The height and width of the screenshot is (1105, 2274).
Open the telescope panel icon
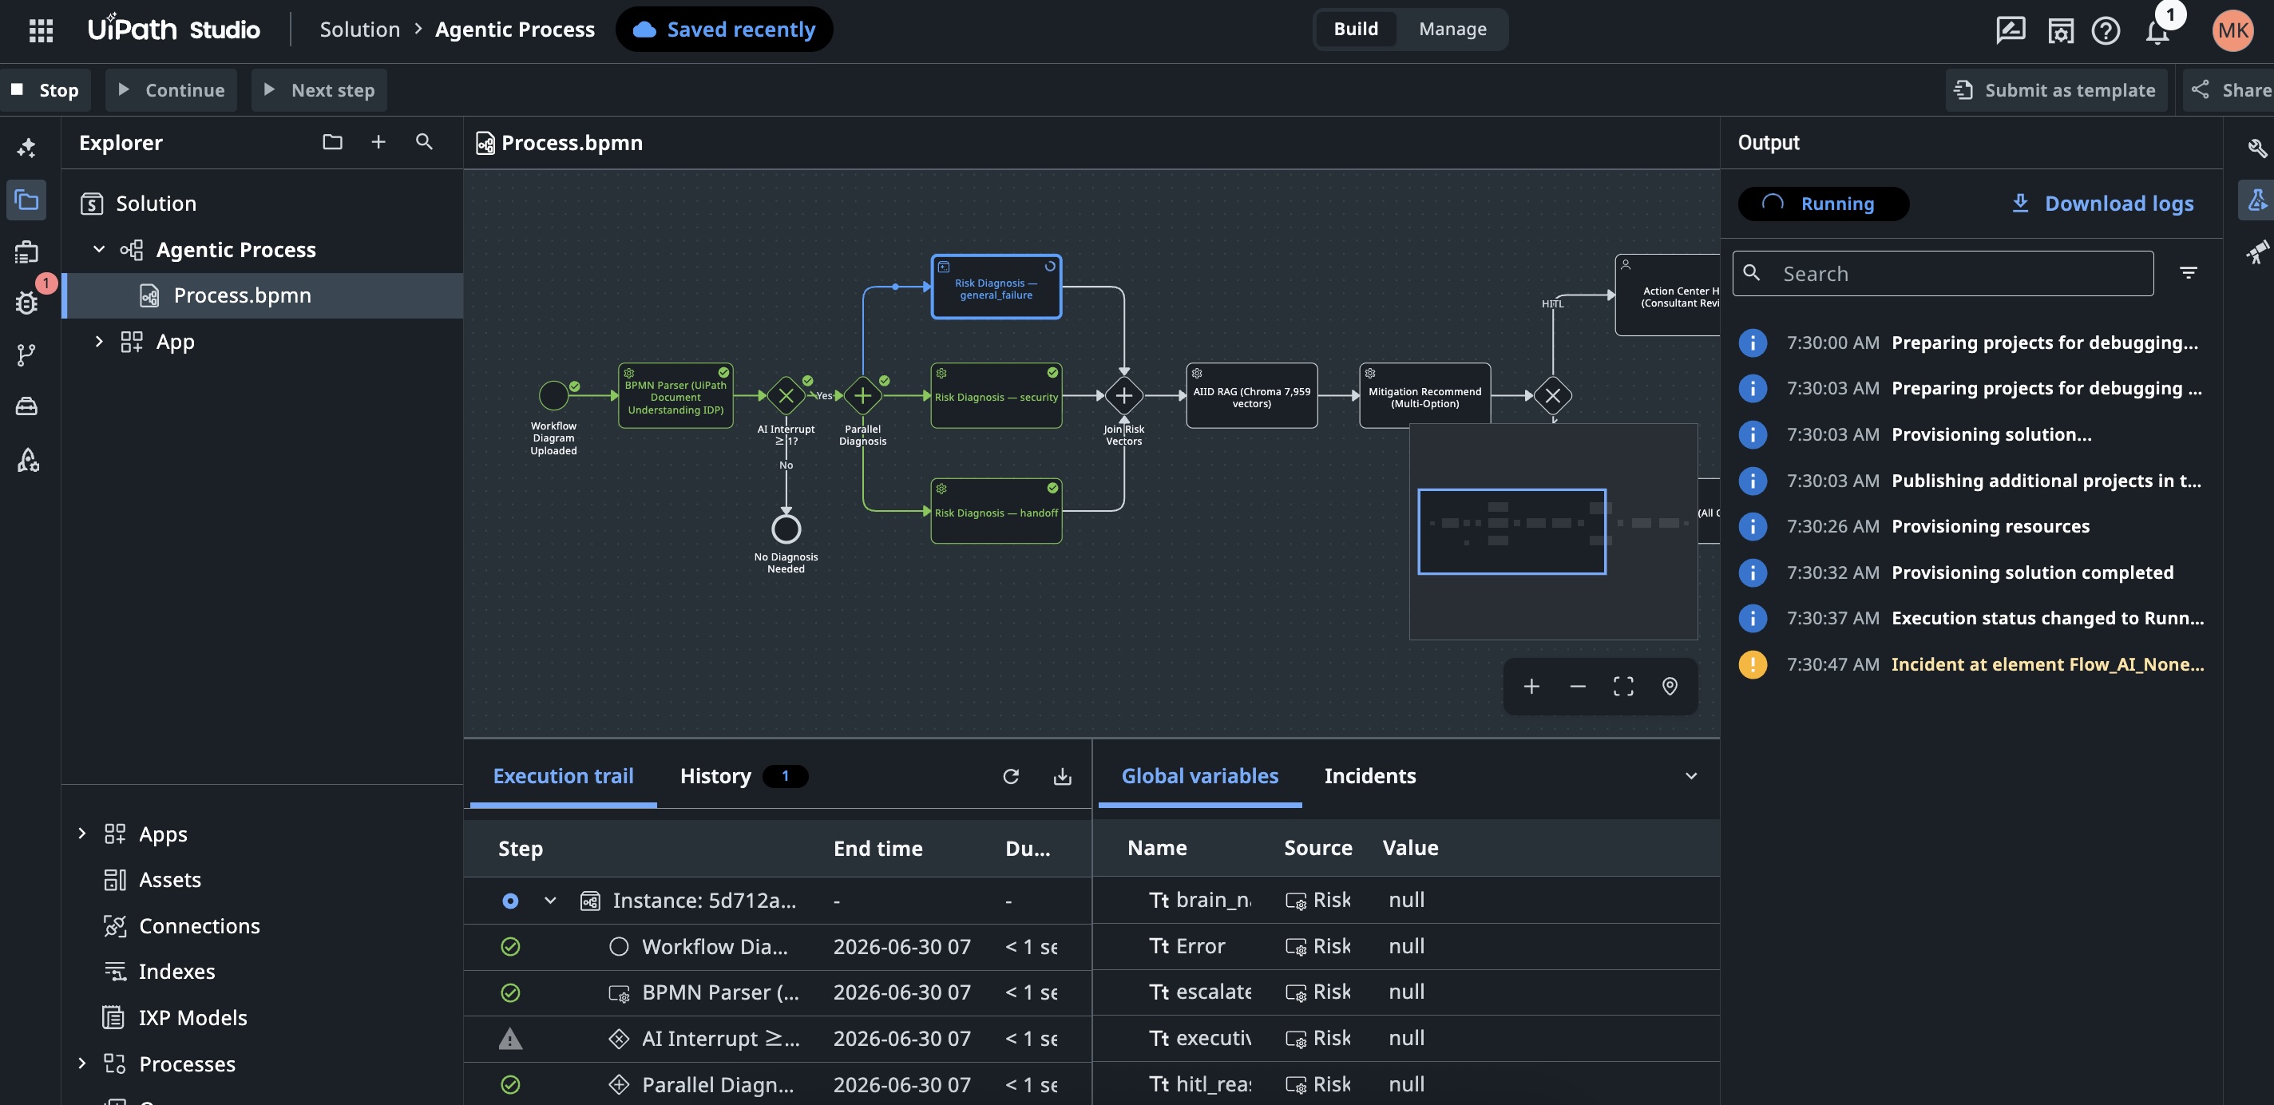point(2256,252)
